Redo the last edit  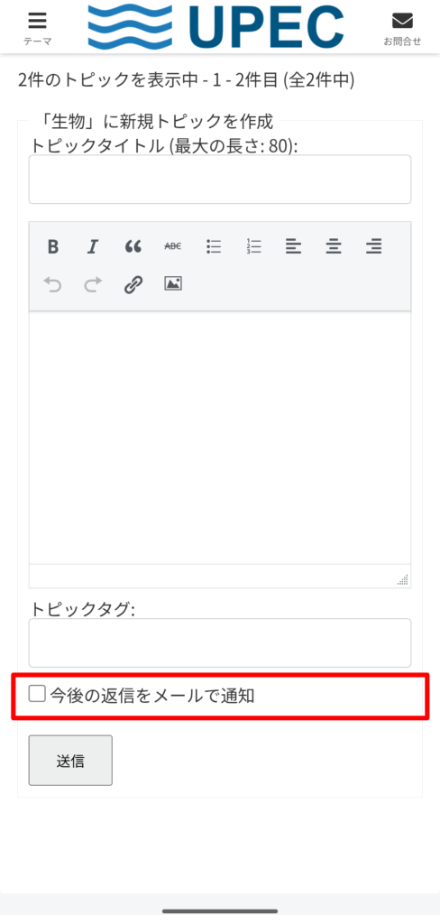[93, 284]
